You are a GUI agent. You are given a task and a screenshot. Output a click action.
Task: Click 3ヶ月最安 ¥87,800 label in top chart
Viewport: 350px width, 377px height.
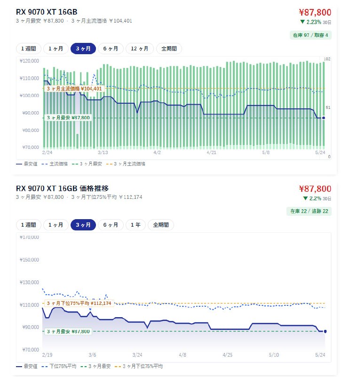[68, 118]
